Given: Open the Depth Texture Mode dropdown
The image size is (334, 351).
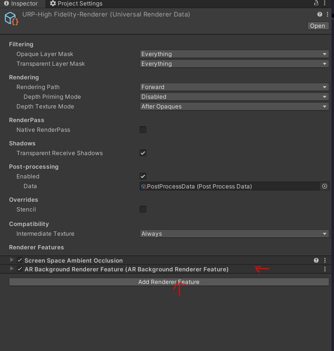Looking at the screenshot, I should click(x=234, y=107).
